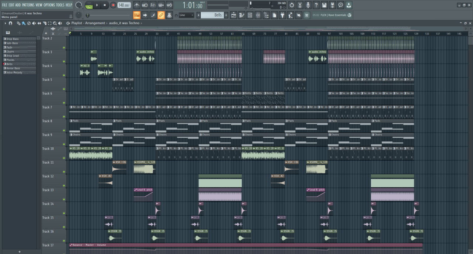Select the Slip tool
Image resolution: width=473 pixels, height=254 pixels.
tap(39, 23)
